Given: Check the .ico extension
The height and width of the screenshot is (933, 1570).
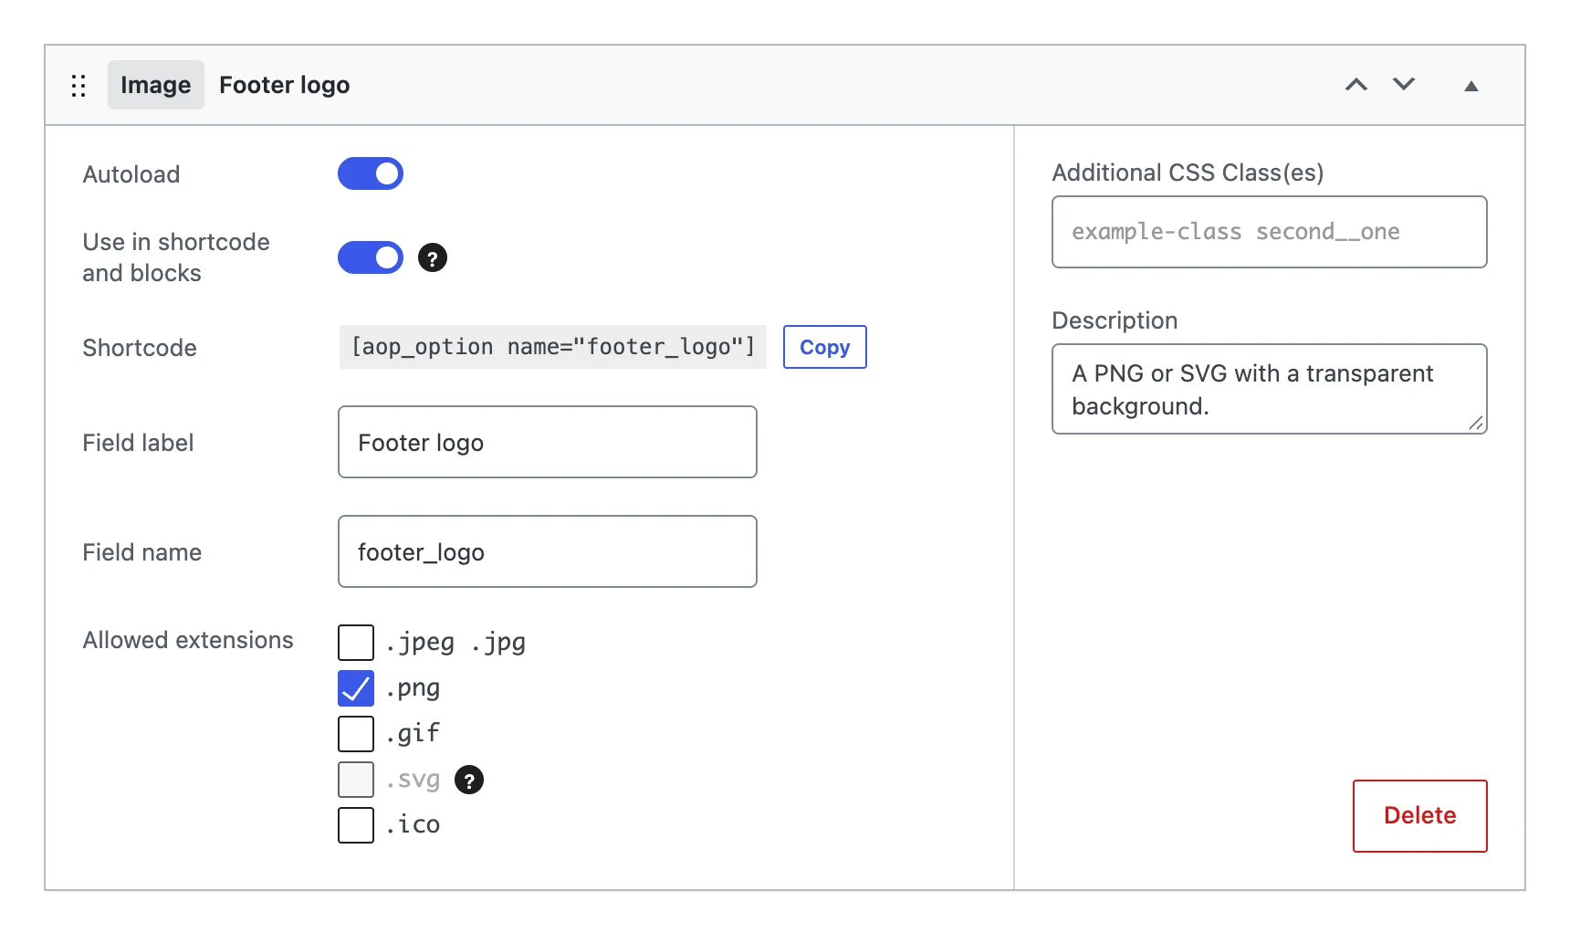Looking at the screenshot, I should click(356, 825).
